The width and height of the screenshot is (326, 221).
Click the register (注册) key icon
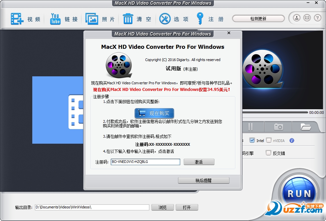(200, 19)
